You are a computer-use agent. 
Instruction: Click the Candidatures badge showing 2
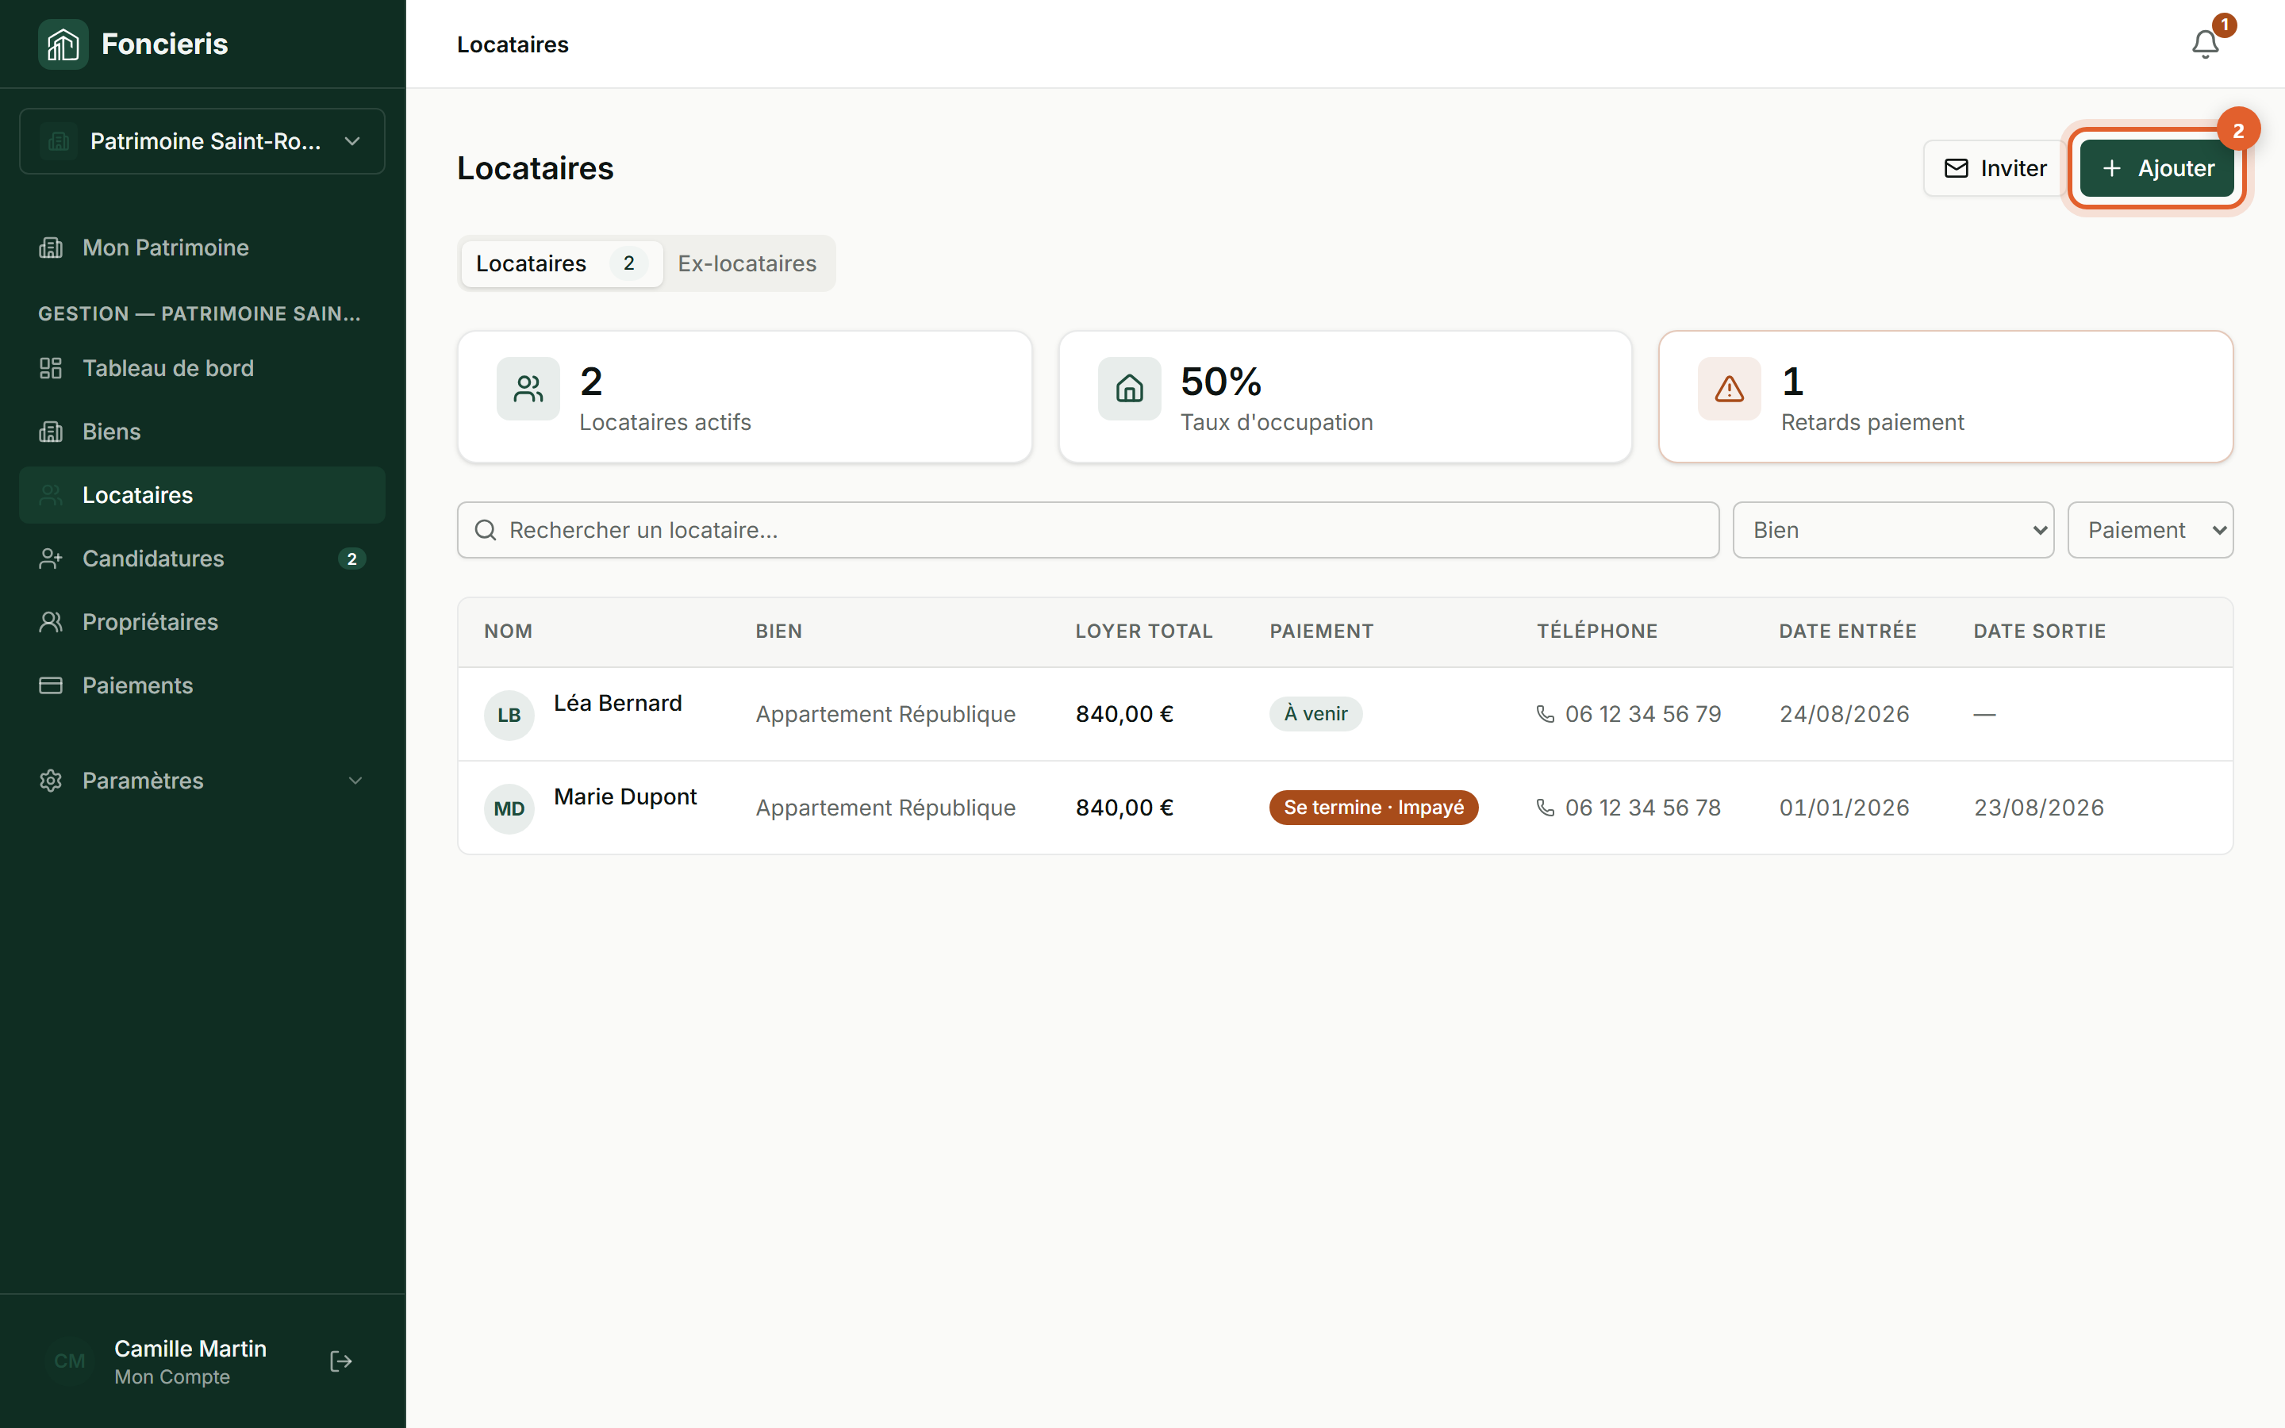pos(352,559)
